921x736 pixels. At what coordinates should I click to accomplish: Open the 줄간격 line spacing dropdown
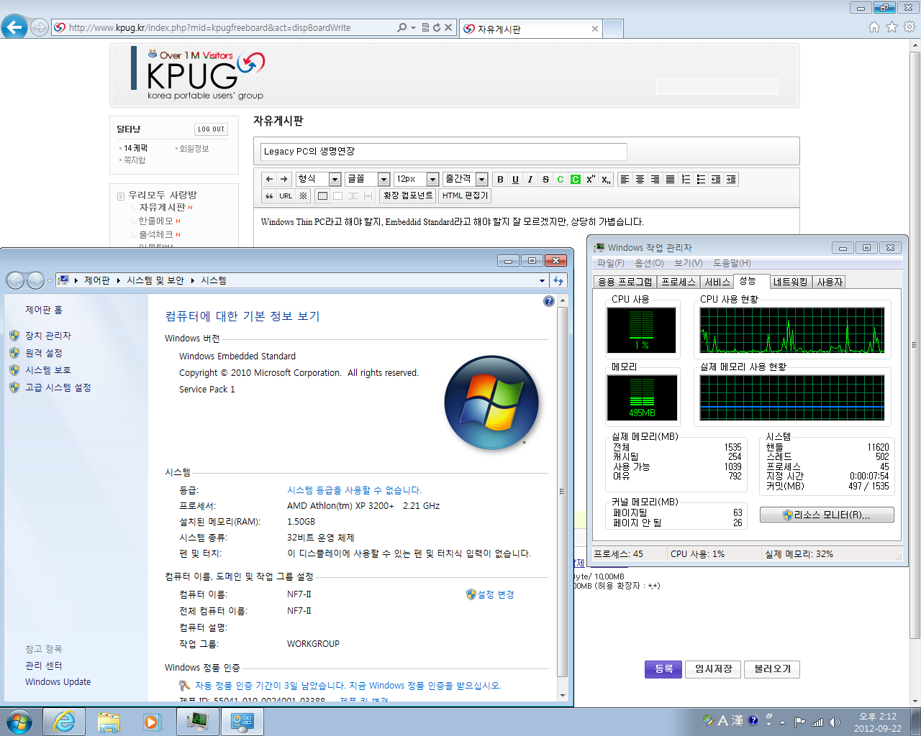tap(465, 179)
